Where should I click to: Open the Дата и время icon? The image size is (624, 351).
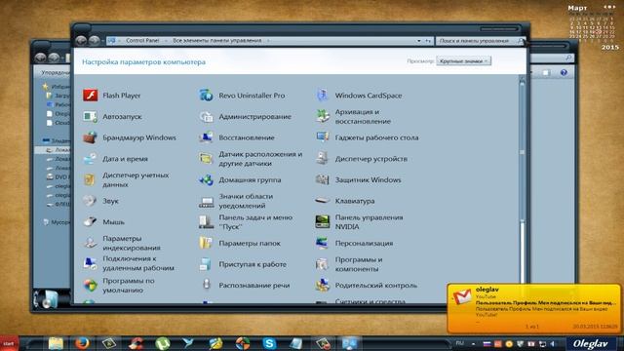pyautogui.click(x=91, y=159)
